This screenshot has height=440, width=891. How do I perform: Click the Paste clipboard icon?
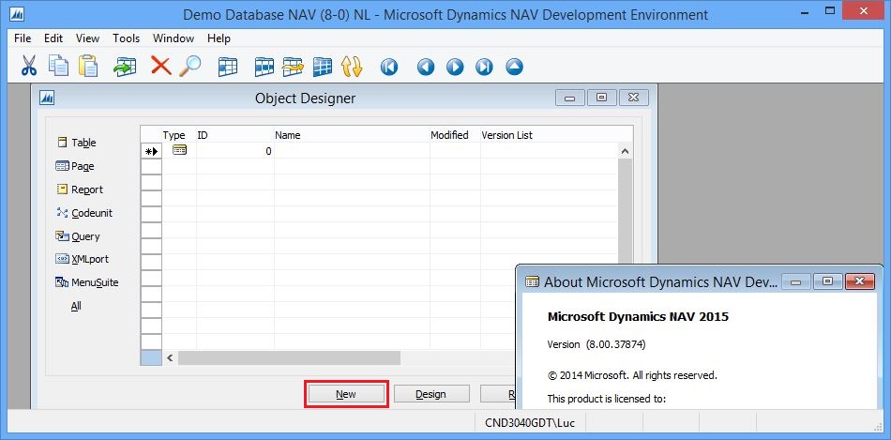click(x=88, y=66)
